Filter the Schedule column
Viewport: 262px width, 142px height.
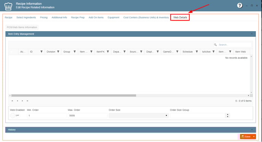coord(197,52)
